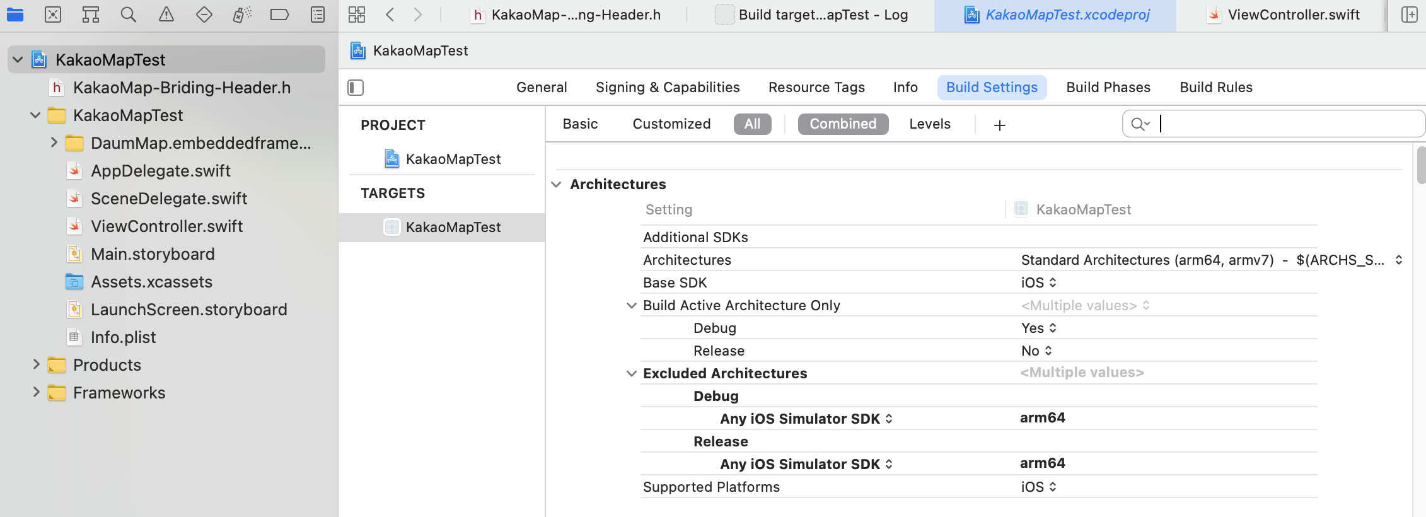The image size is (1426, 517).
Task: Click the search filter magnifier icon
Action: coord(1140,124)
